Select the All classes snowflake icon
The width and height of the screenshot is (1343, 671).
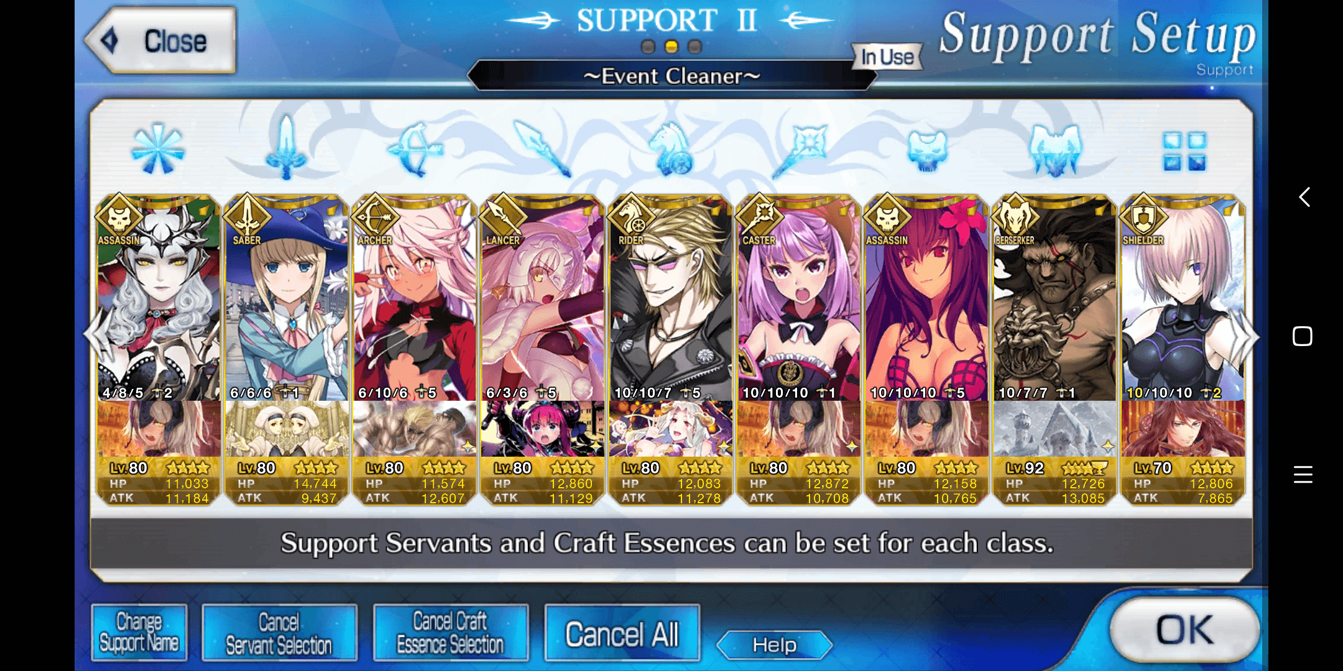pos(157,150)
